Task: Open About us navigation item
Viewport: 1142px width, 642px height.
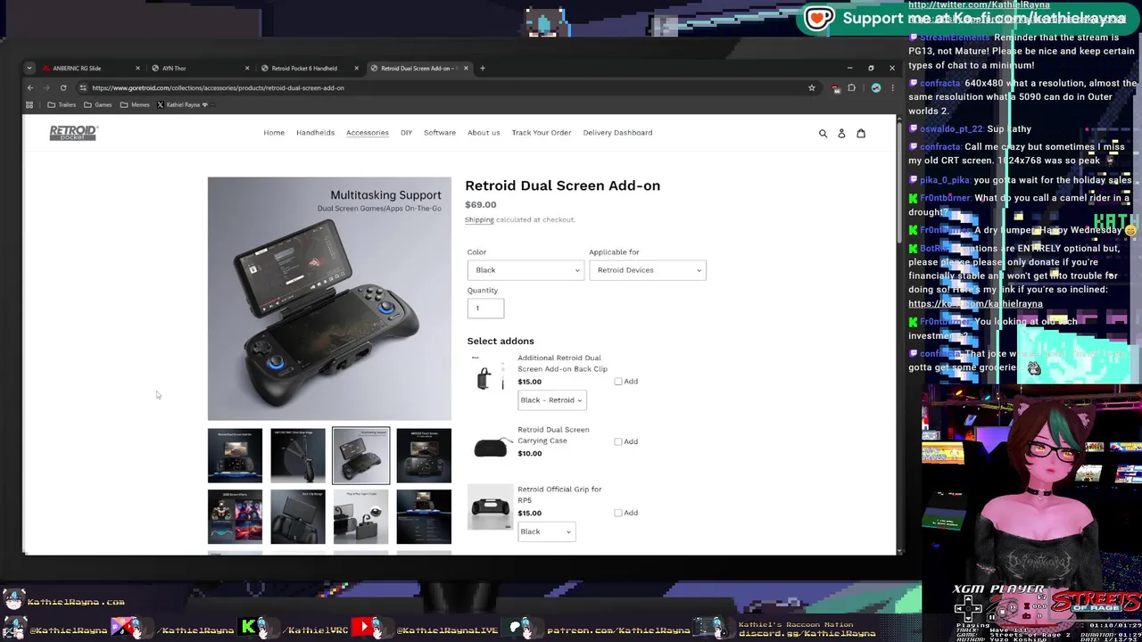Action: (484, 133)
